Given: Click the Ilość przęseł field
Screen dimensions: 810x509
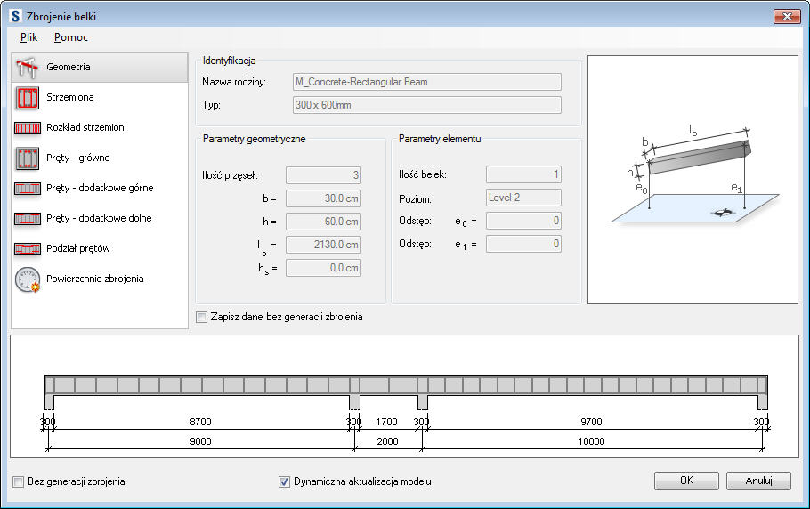Looking at the screenshot, I should pos(323,175).
